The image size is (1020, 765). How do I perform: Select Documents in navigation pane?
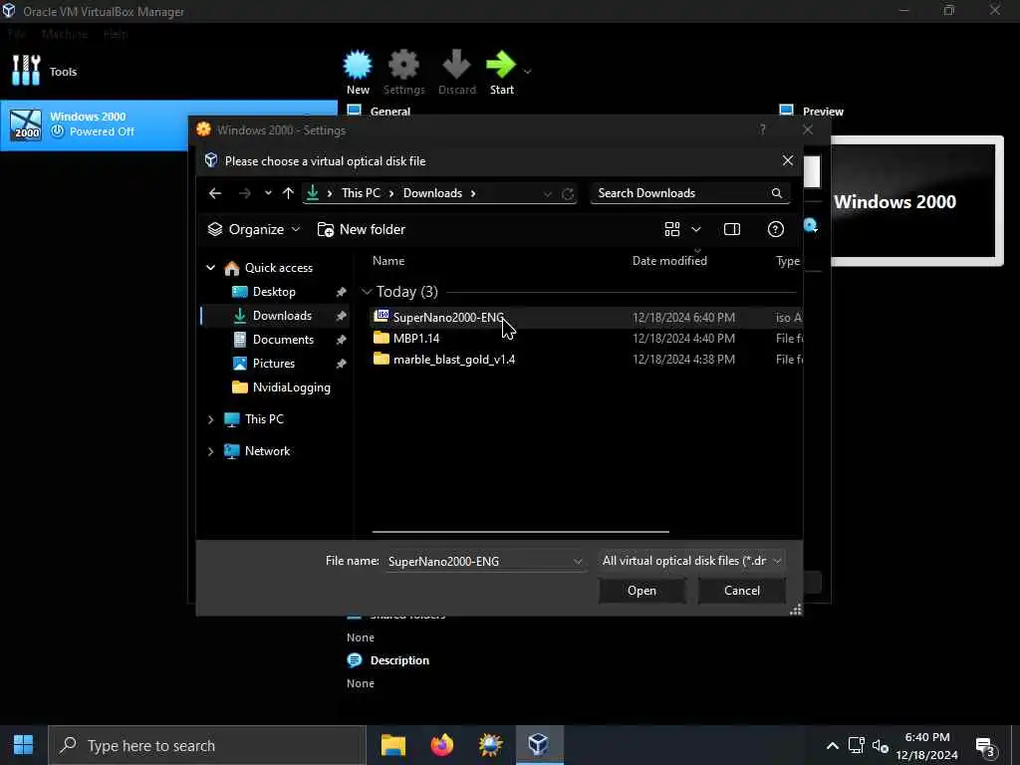283,340
